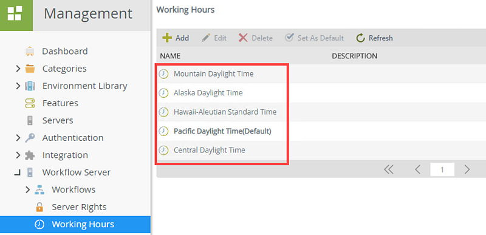Viewport: 486px width, 235px height.
Task: Click the Refresh circular arrow icon
Action: [x=360, y=38]
